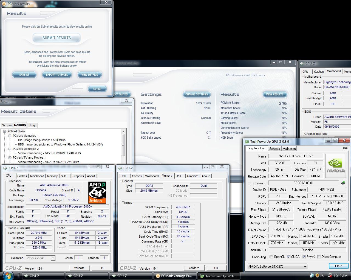This screenshot has width=351, height=280.
Task: Click the GPU-Z title bar icon
Action: click(247, 142)
